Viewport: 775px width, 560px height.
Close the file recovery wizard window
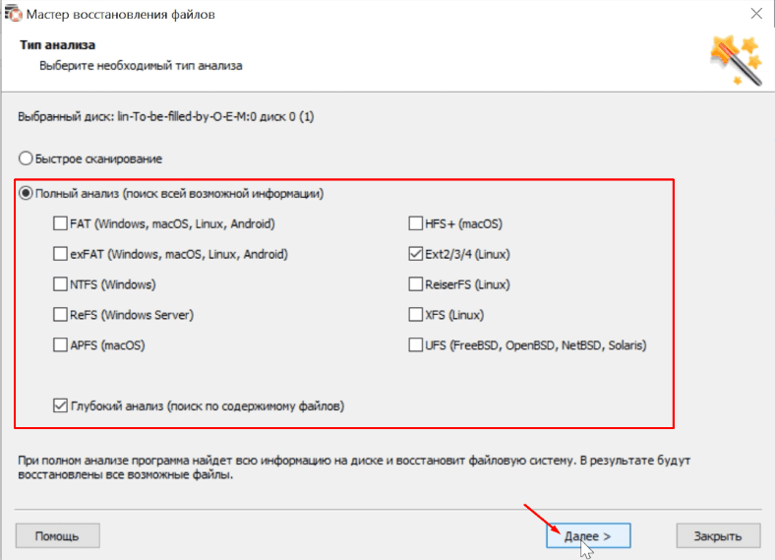tap(755, 16)
